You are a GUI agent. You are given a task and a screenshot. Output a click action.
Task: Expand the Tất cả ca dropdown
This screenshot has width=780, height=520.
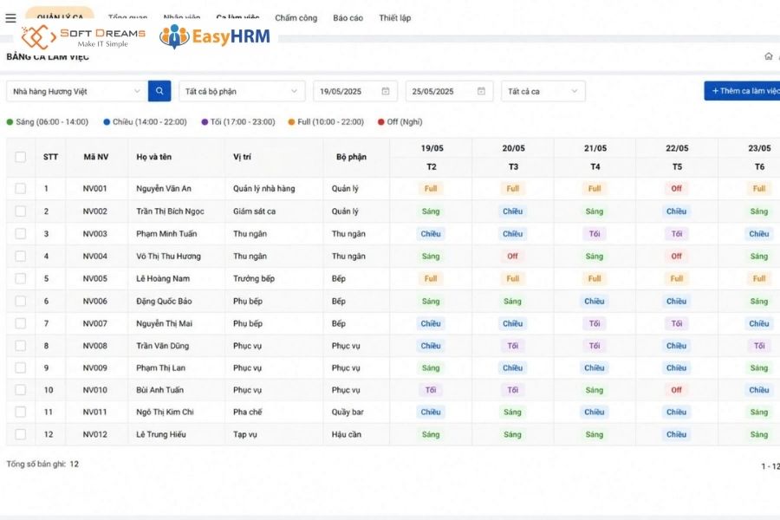coord(543,91)
